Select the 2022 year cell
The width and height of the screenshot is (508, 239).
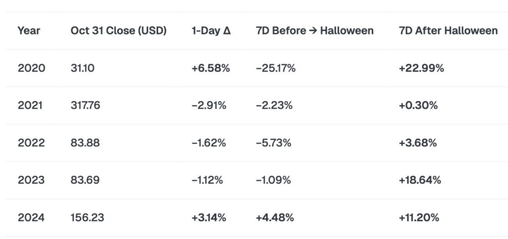pyautogui.click(x=31, y=143)
